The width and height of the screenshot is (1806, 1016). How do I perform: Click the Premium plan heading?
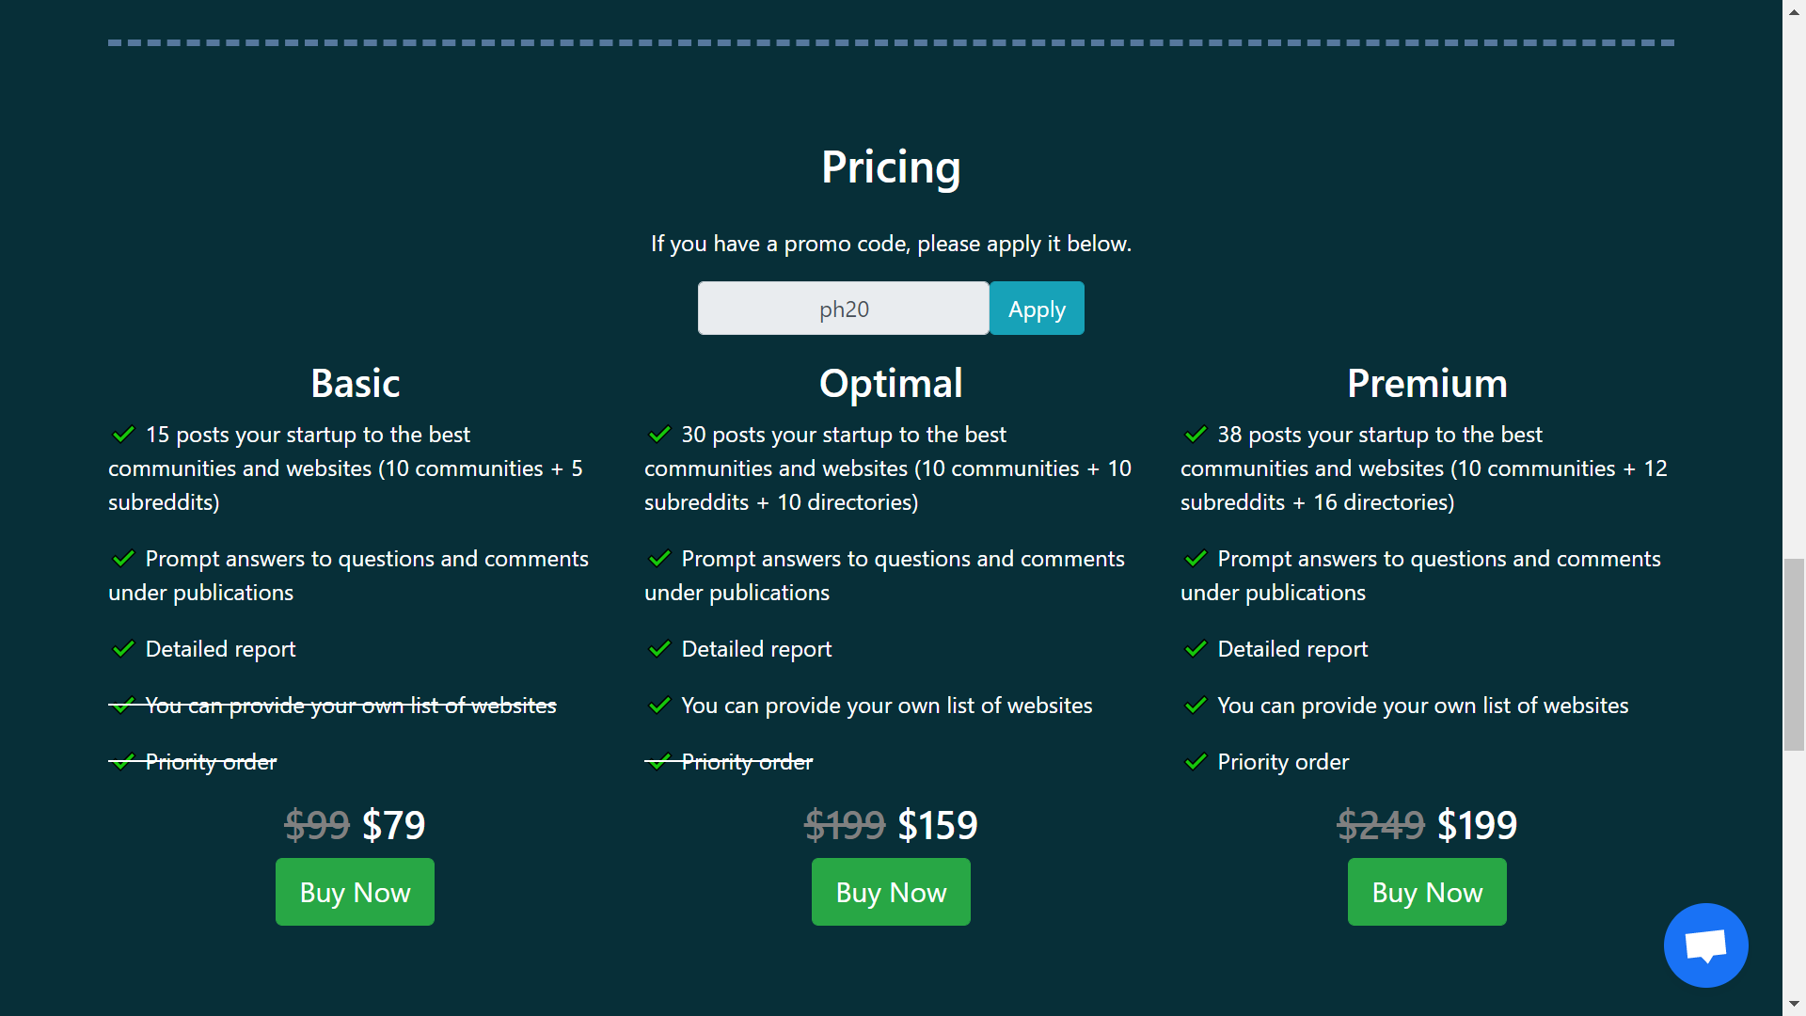(1427, 384)
